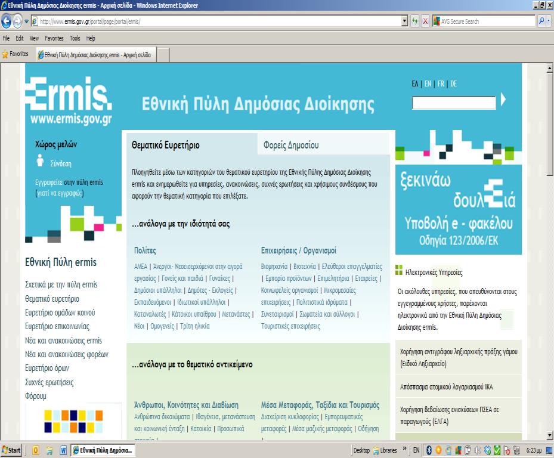Click the site search text field

[454, 103]
